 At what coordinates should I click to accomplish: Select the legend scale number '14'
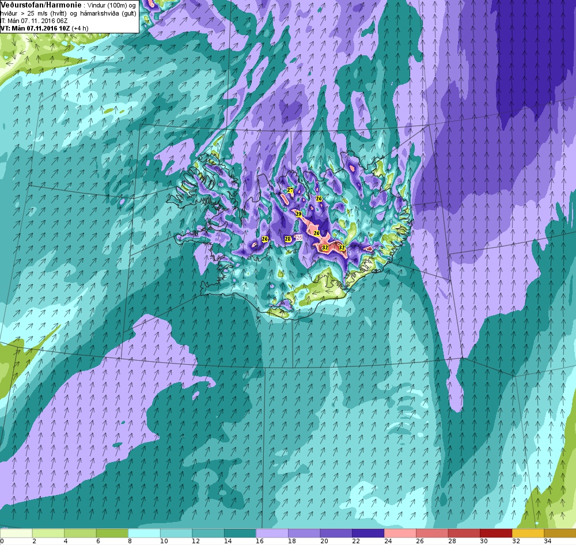228,541
